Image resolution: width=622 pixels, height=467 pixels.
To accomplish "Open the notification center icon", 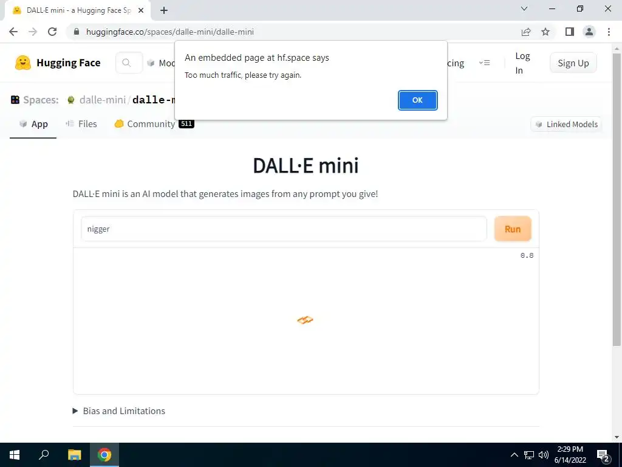I will pos(603,455).
